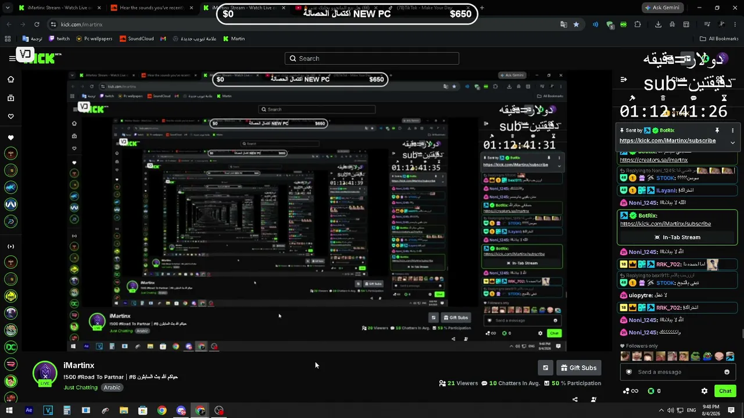Viewport: 744px width, 418px height.
Task: Click the Gift Subs button
Action: (x=578, y=367)
